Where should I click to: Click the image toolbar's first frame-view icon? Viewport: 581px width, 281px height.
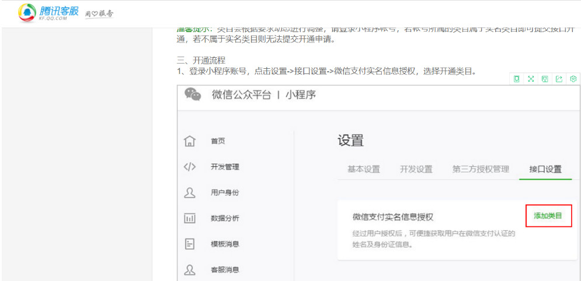(x=517, y=79)
